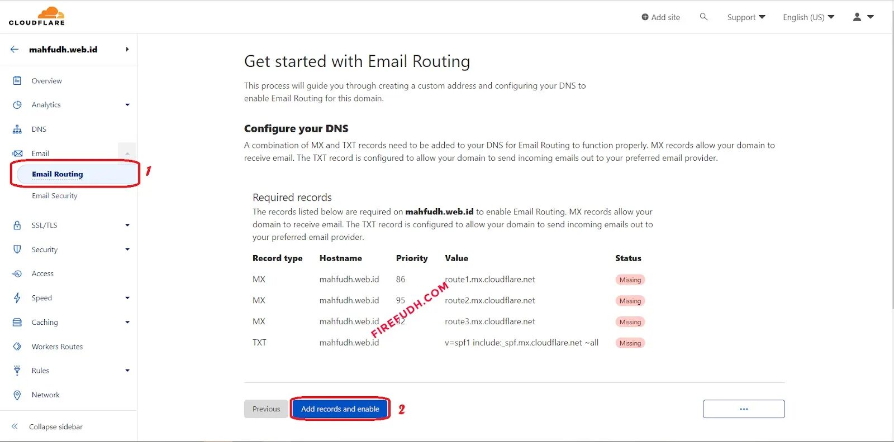Viewport: 894px width, 442px height.
Task: Click the back arrow beside mahfudh.web.id
Action: click(x=15, y=49)
